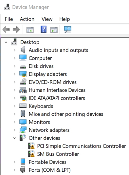129x175 pixels.
Task: Select IDE ATA/ATAPI controllers label
Action: [x=57, y=98]
